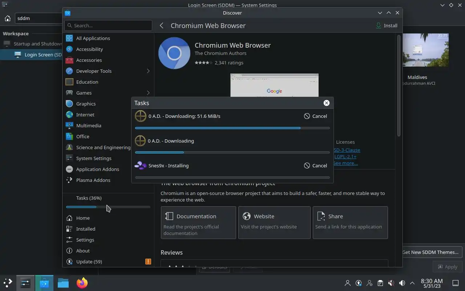Visit the Chromium project Website

(274, 223)
